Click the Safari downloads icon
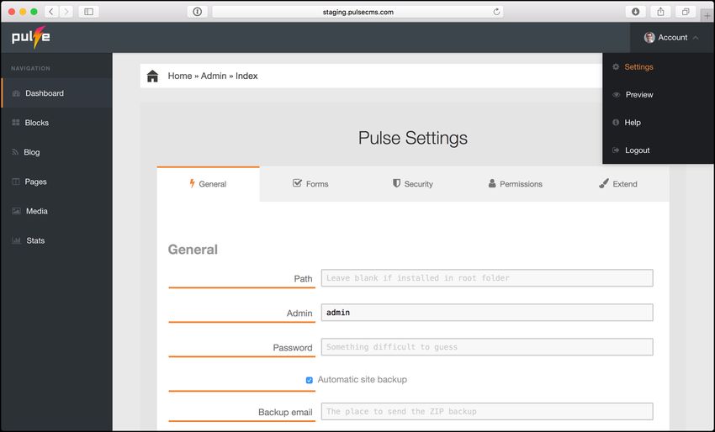The image size is (715, 432). [635, 12]
